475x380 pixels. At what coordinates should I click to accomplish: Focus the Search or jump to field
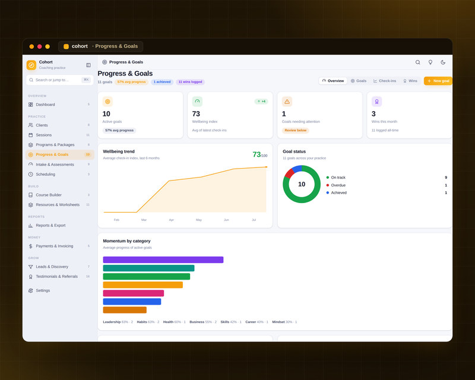[60, 80]
